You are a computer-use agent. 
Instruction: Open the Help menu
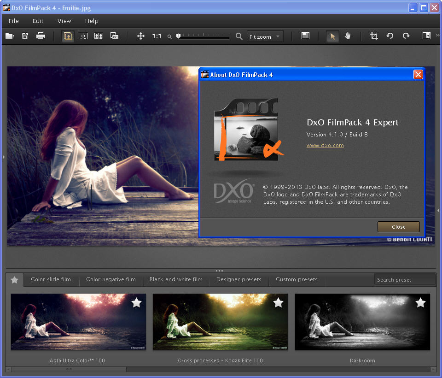coord(92,21)
